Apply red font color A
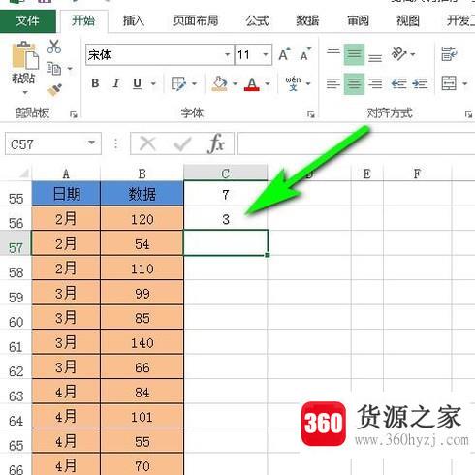The height and width of the screenshot is (475, 475). tap(252, 83)
